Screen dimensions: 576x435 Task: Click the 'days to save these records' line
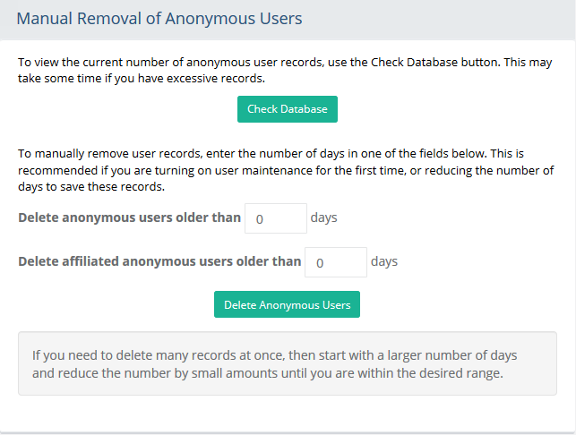click(x=92, y=185)
